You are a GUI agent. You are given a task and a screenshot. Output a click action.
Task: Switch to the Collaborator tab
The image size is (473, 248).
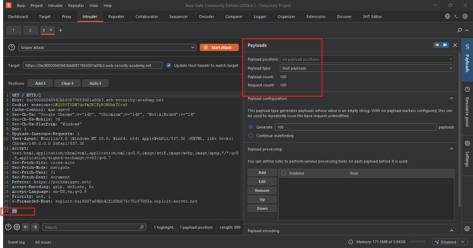point(147,17)
